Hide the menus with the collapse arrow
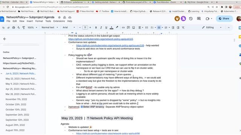This screenshot has height=135, width=241. pos(229,27)
